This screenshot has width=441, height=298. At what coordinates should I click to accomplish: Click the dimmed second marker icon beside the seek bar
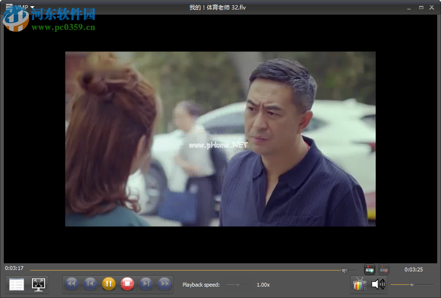tap(383, 269)
